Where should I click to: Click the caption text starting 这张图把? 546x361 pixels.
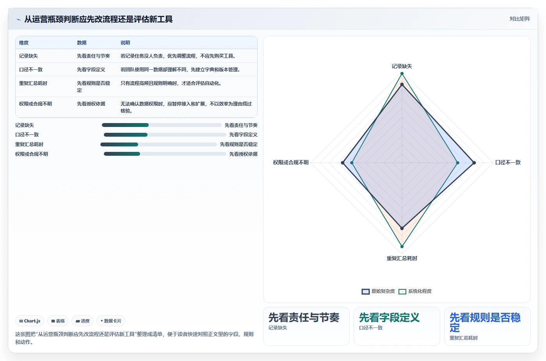coord(135,338)
